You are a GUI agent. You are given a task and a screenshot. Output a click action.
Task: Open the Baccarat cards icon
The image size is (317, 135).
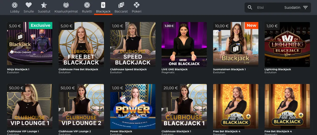click(121, 5)
